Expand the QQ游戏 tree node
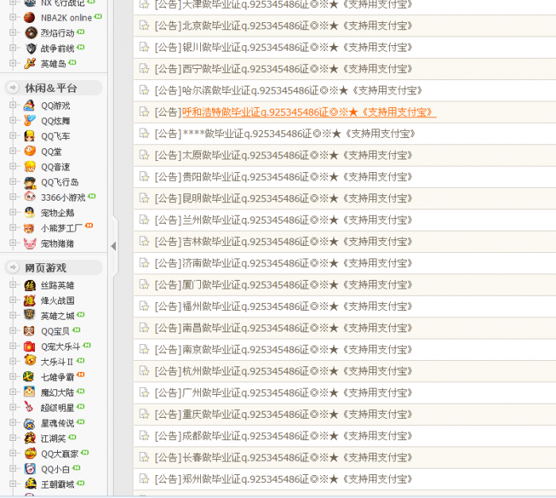Viewport: 556px width, 498px height. [x=13, y=105]
